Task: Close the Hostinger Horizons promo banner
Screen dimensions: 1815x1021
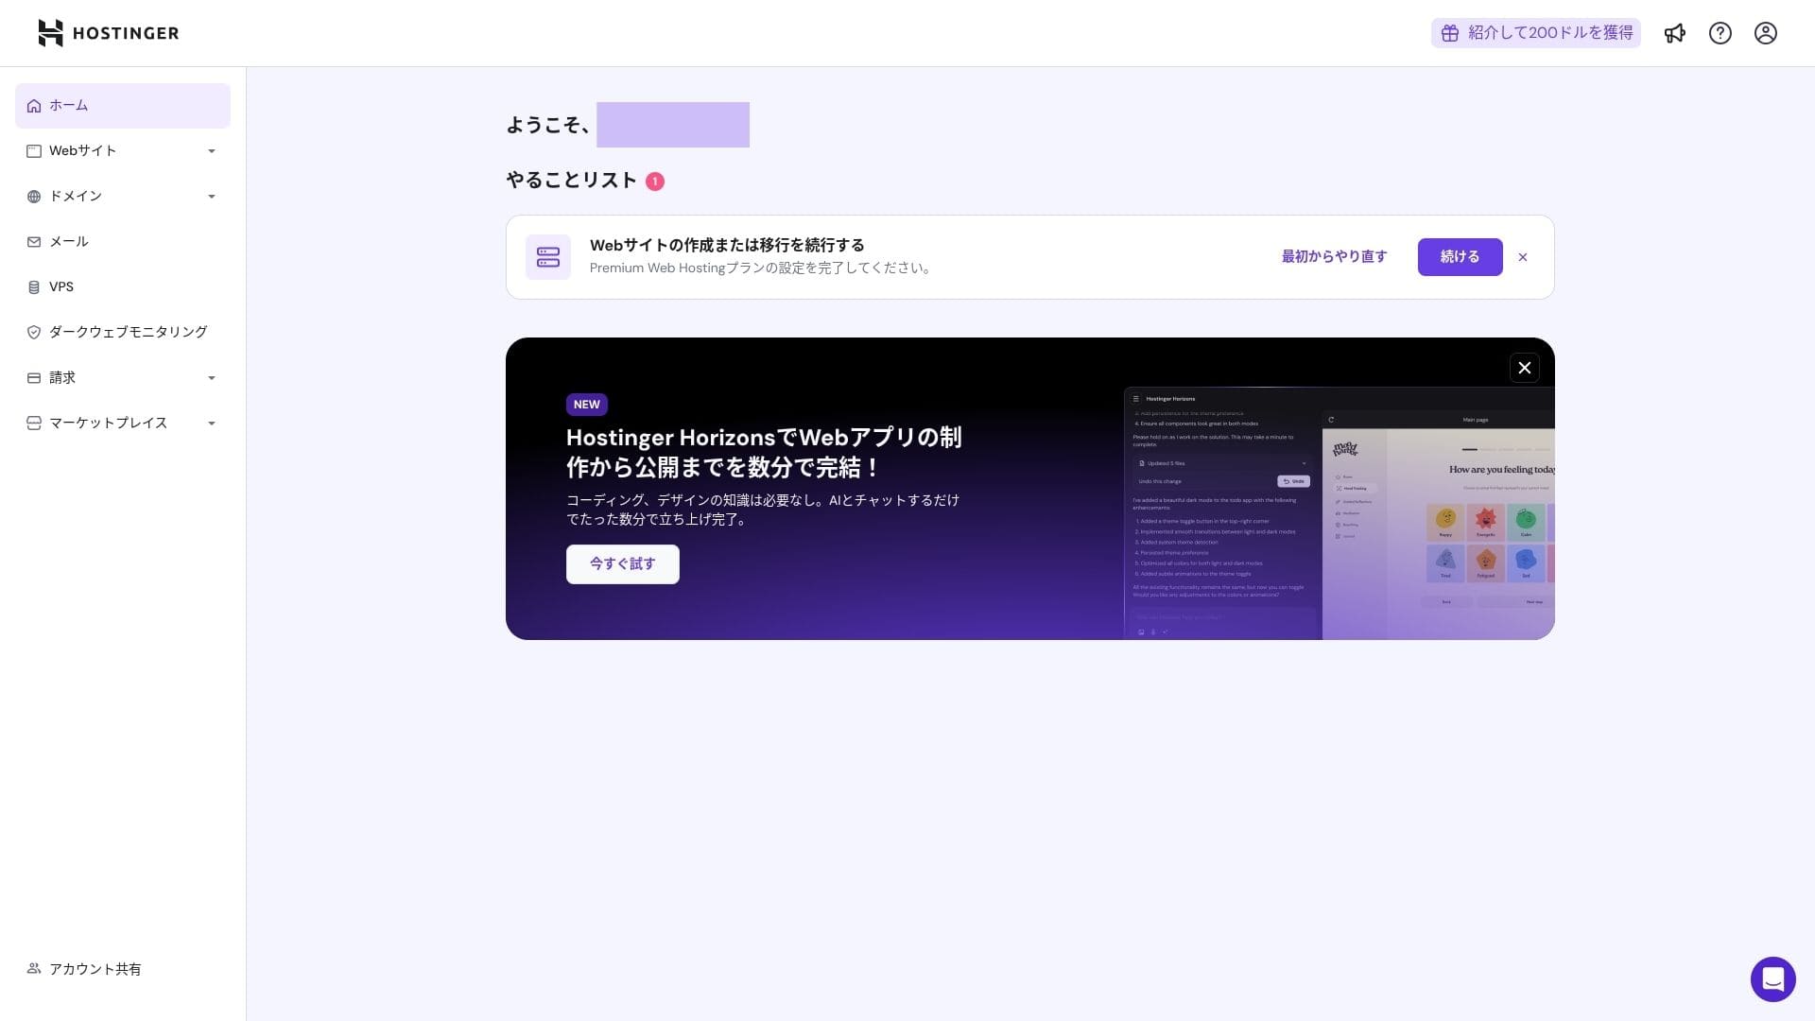Action: tap(1525, 368)
